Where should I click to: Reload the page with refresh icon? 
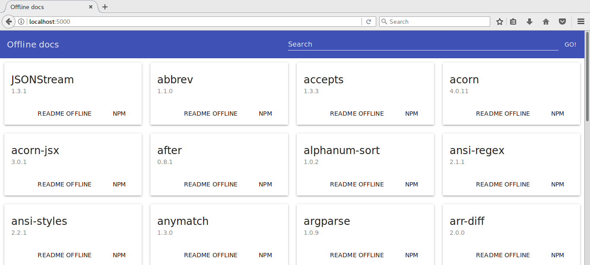point(368,22)
